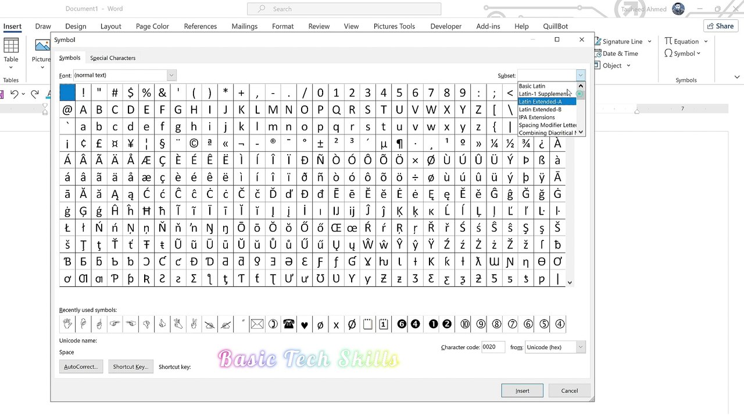Image resolution: width=744 pixels, height=419 pixels.
Task: Select the black circled 6 recent symbol
Action: (401, 324)
